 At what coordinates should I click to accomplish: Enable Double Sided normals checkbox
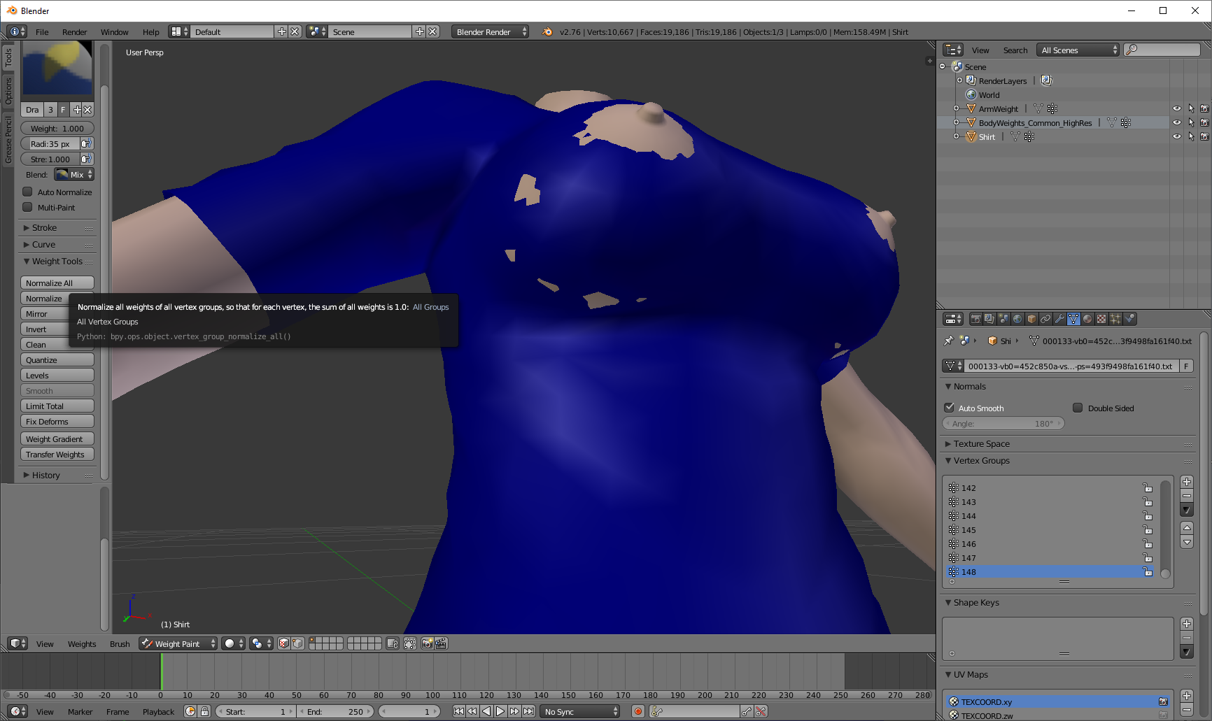1078,408
